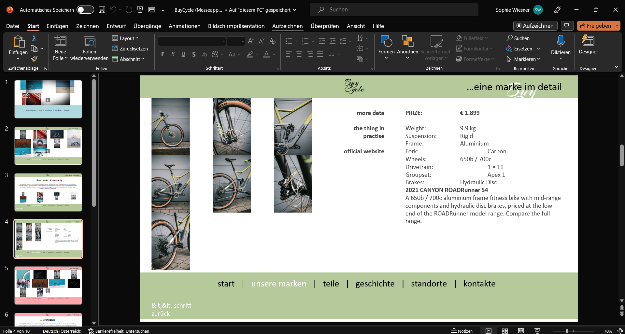Center the text alignment
Screen dimensions: 625x334
299,54
